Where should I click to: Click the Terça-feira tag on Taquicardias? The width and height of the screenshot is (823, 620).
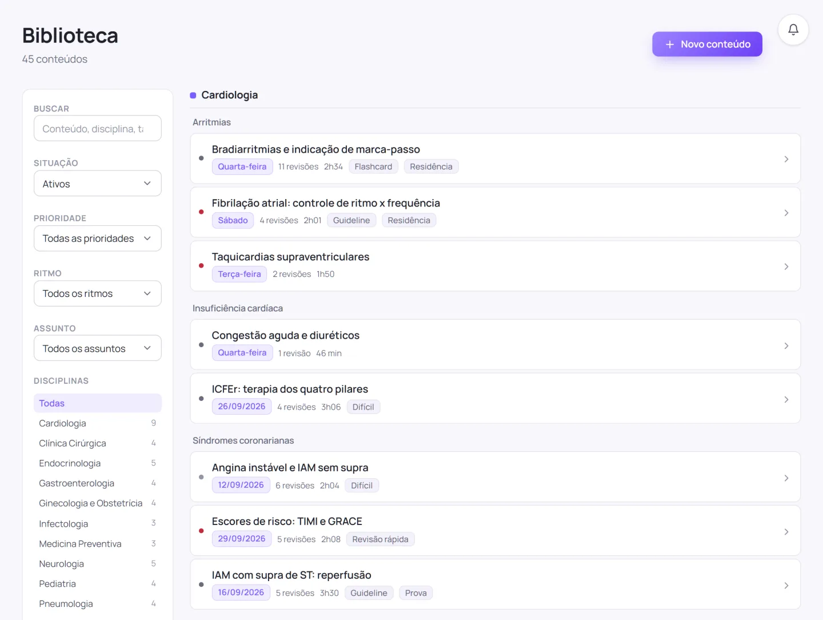pyautogui.click(x=239, y=274)
